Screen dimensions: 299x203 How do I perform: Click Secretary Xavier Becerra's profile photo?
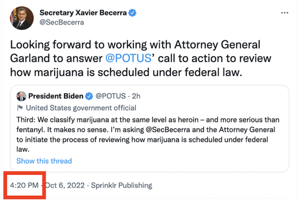click(x=22, y=18)
